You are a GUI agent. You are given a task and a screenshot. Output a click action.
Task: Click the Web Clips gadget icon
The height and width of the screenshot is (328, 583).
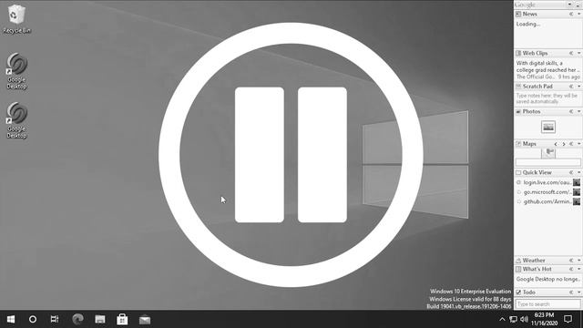pyautogui.click(x=518, y=53)
